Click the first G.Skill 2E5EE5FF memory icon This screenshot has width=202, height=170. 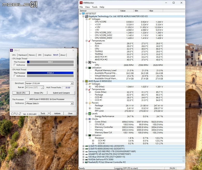pyautogui.click(x=86, y=146)
